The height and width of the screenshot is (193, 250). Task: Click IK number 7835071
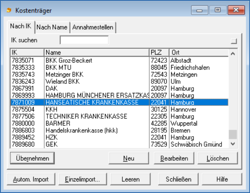[x=23, y=61]
